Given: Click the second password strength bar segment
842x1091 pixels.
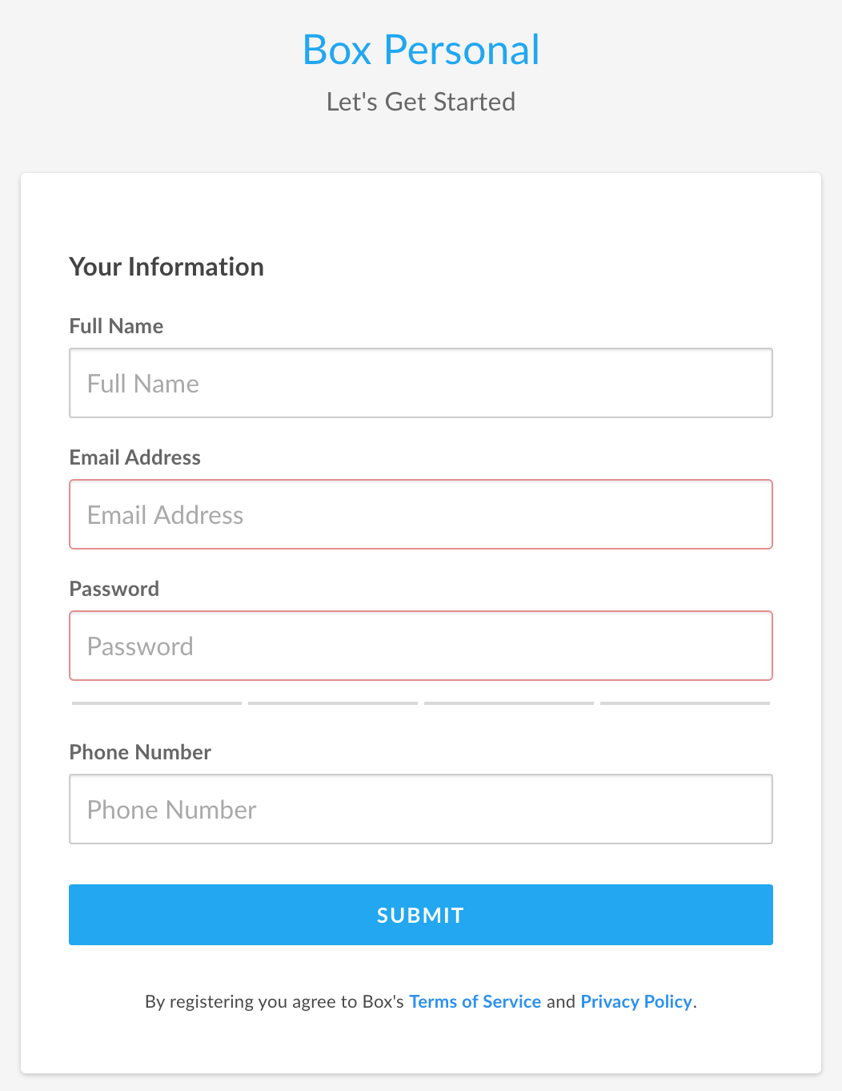Looking at the screenshot, I should (x=333, y=703).
